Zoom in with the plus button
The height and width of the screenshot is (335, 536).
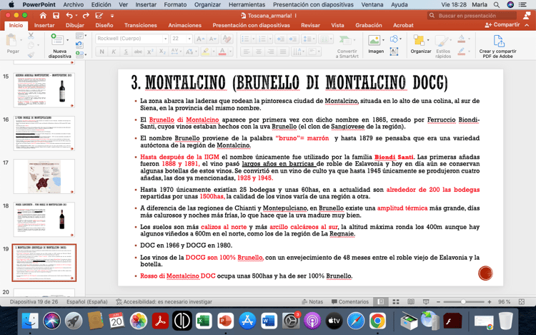point(490,302)
